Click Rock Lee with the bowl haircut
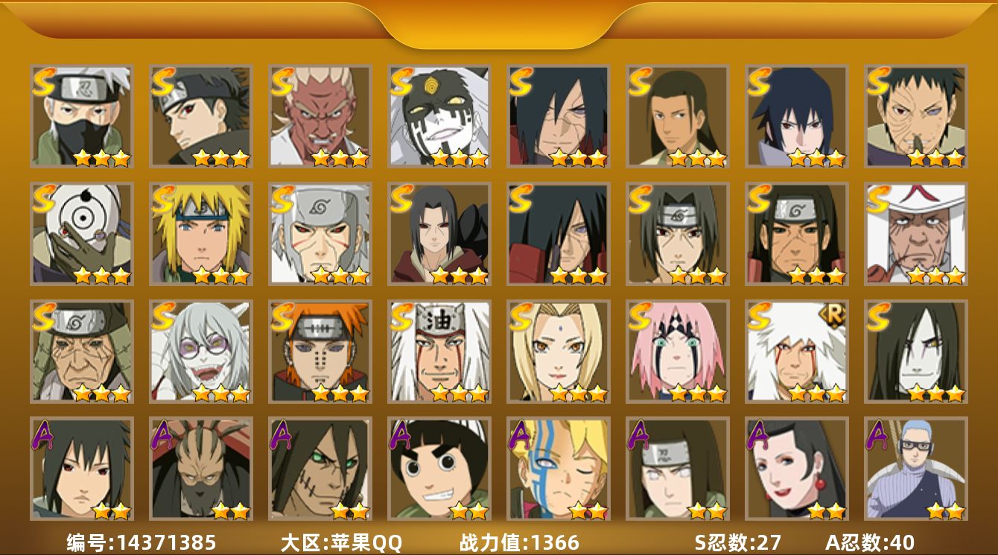 pyautogui.click(x=439, y=469)
